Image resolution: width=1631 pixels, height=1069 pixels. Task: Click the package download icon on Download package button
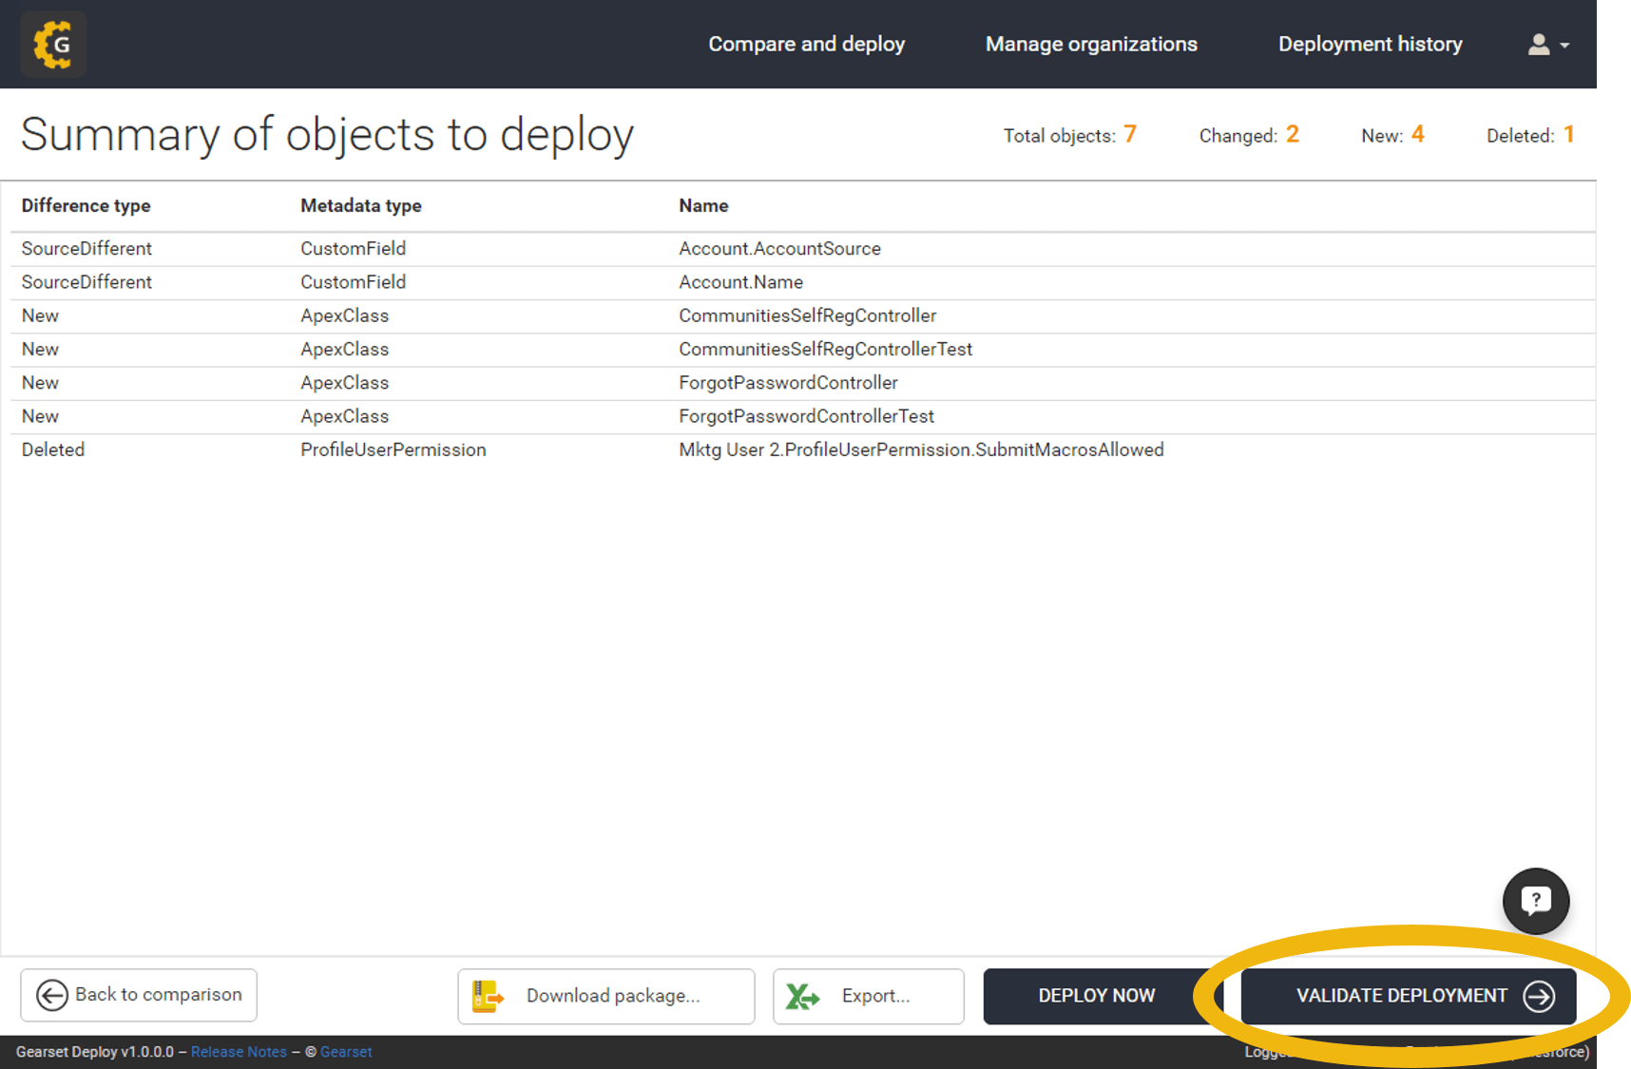pyautogui.click(x=488, y=996)
